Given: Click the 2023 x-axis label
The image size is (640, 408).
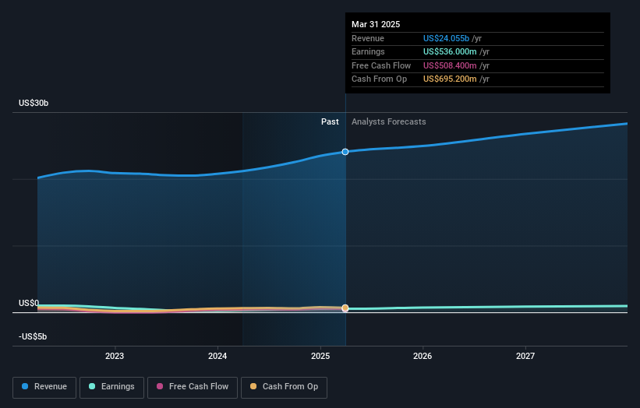Looking at the screenshot, I should [115, 356].
